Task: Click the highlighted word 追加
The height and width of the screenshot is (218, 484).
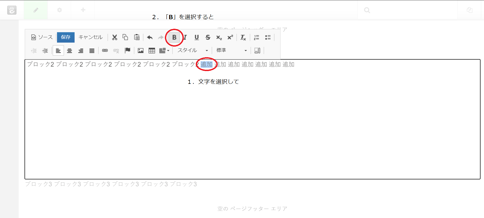Action: [206, 64]
